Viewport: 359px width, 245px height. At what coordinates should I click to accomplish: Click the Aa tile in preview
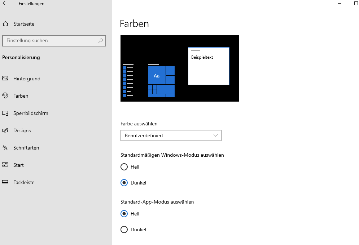pos(157,76)
